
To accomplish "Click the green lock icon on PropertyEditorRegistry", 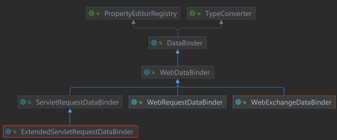I will [98, 14].
